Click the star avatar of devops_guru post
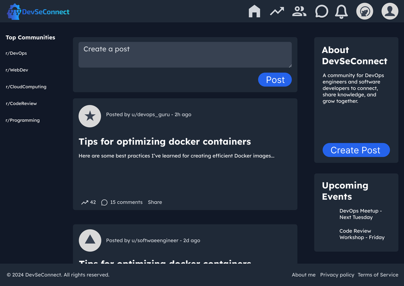Viewport: 404px width, 286px height. [x=90, y=116]
